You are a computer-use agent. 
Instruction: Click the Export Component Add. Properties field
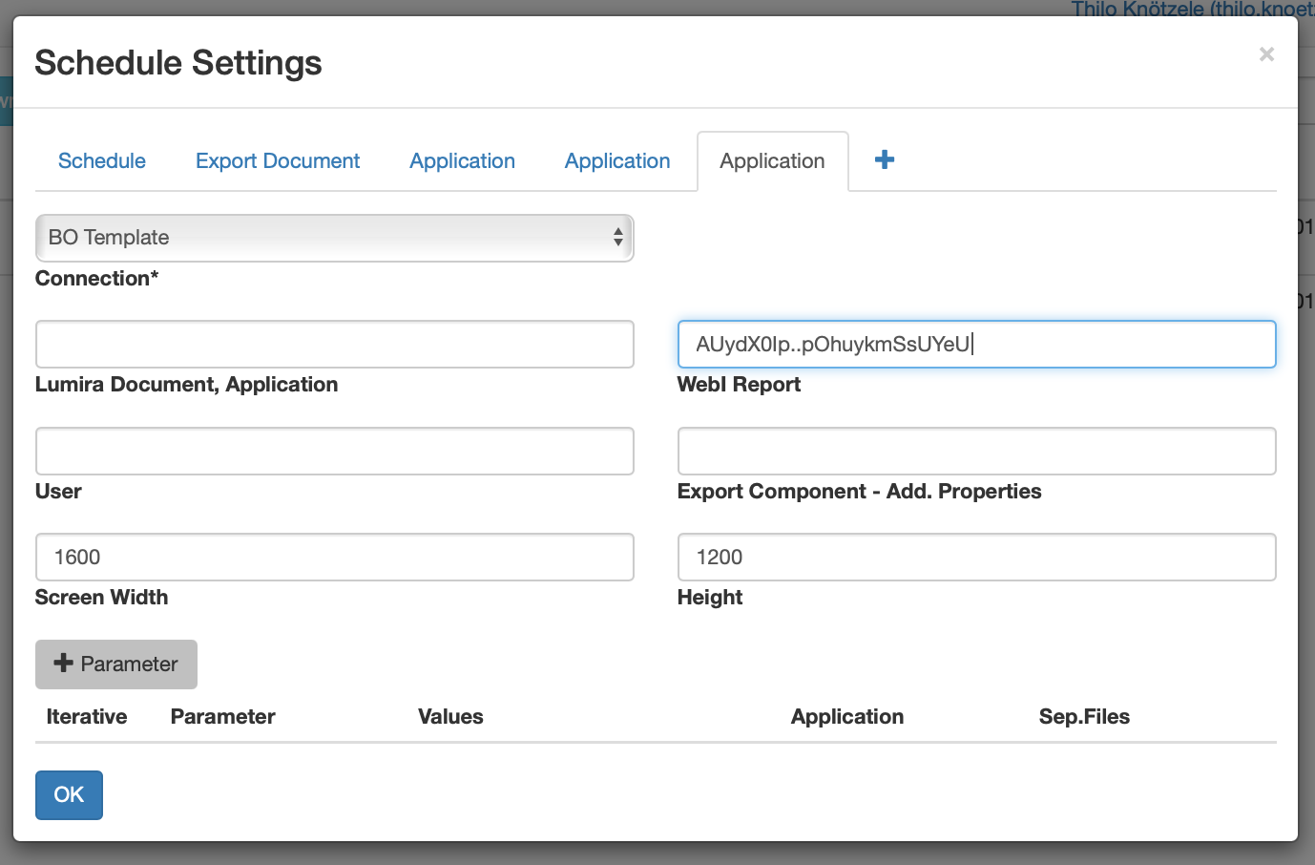pos(976,451)
